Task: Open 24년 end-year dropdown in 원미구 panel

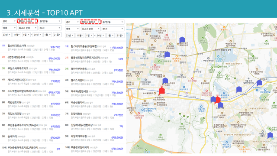Action: (100, 36)
